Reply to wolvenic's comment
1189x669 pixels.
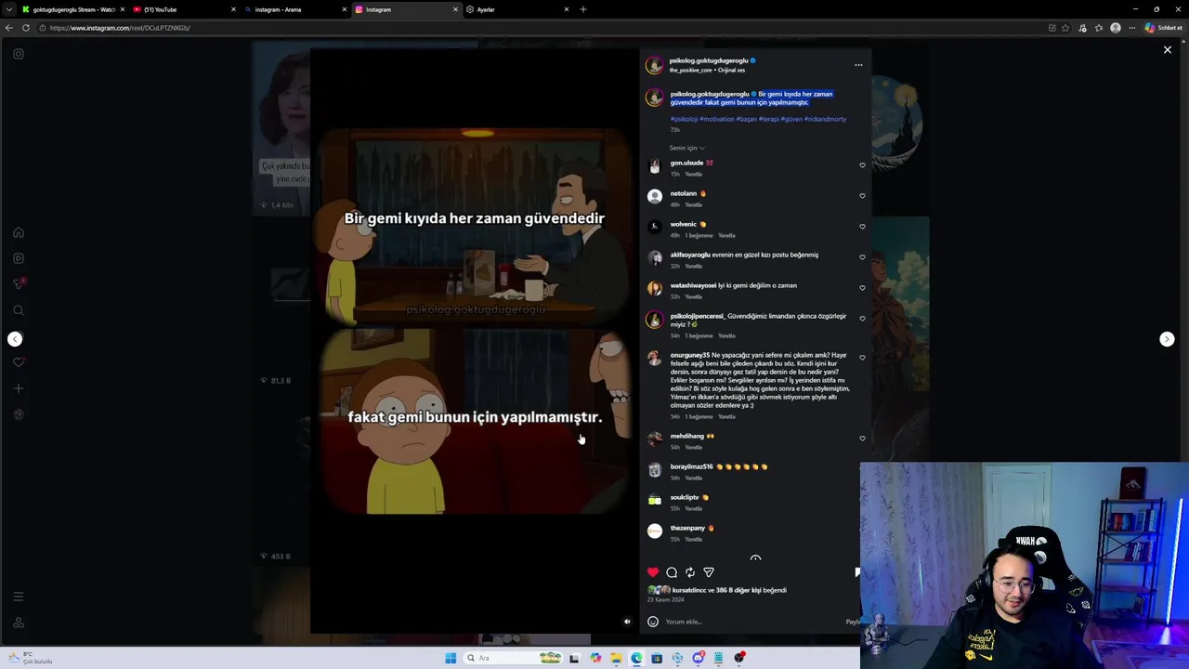[x=726, y=235]
